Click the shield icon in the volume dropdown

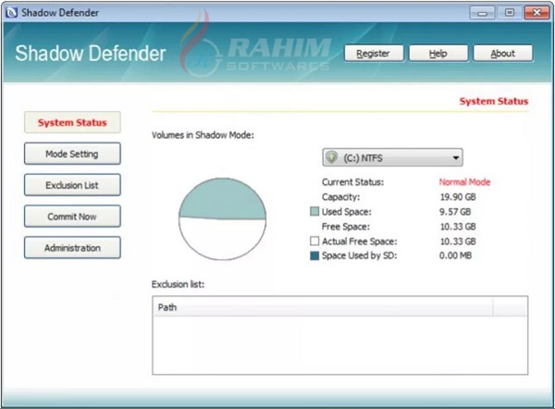332,157
